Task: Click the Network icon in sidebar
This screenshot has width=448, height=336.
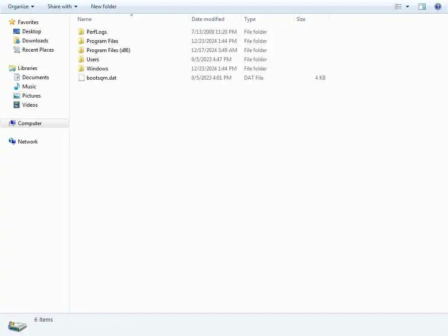Action: (x=12, y=141)
